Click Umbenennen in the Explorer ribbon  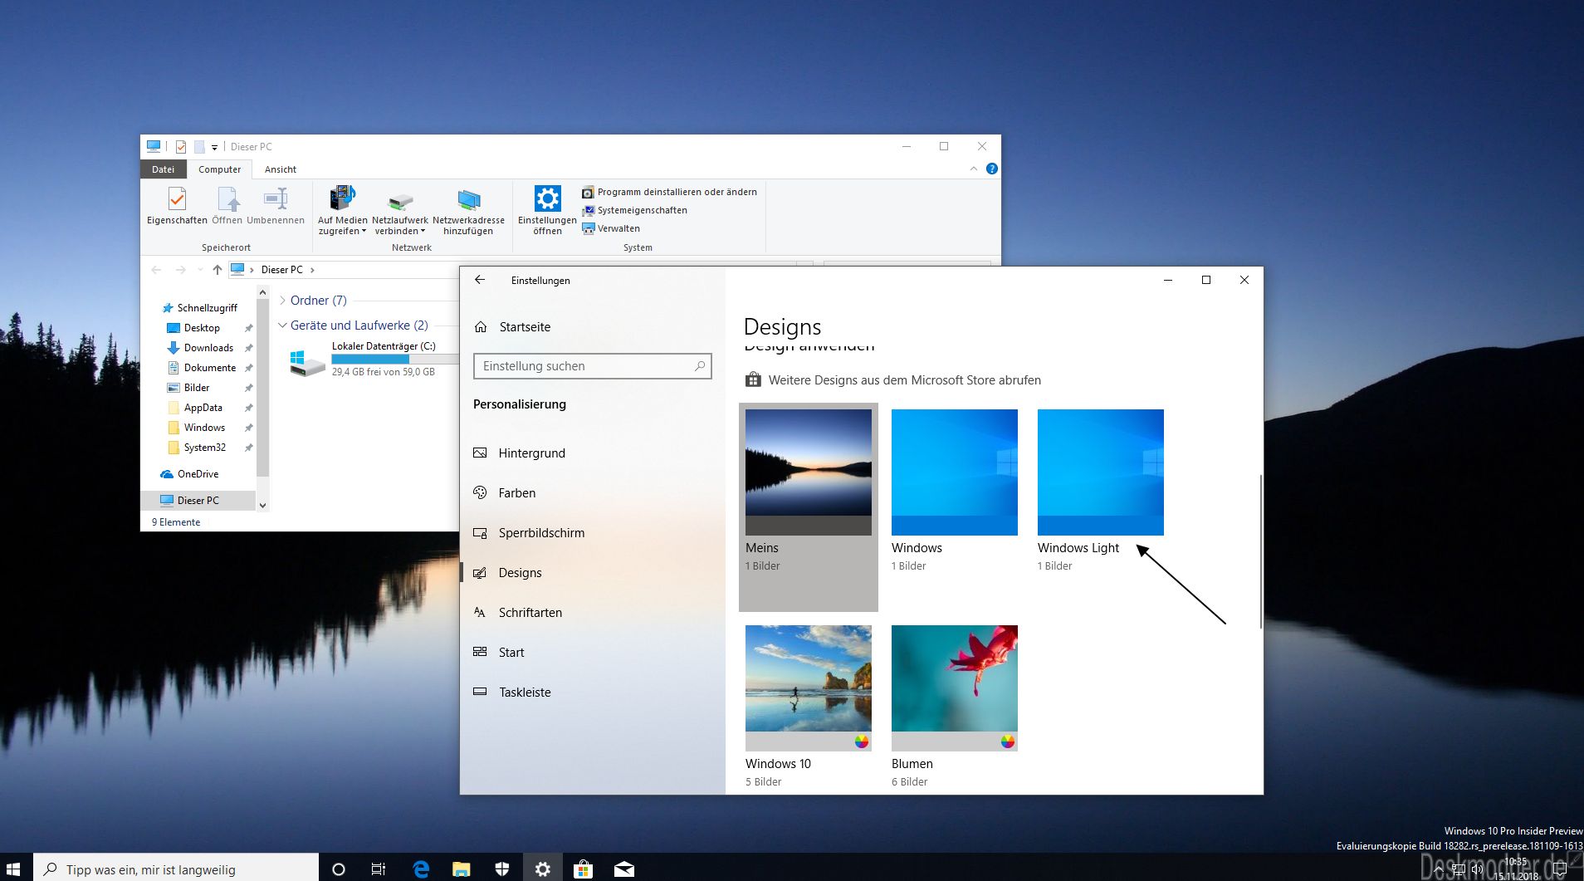coord(276,205)
